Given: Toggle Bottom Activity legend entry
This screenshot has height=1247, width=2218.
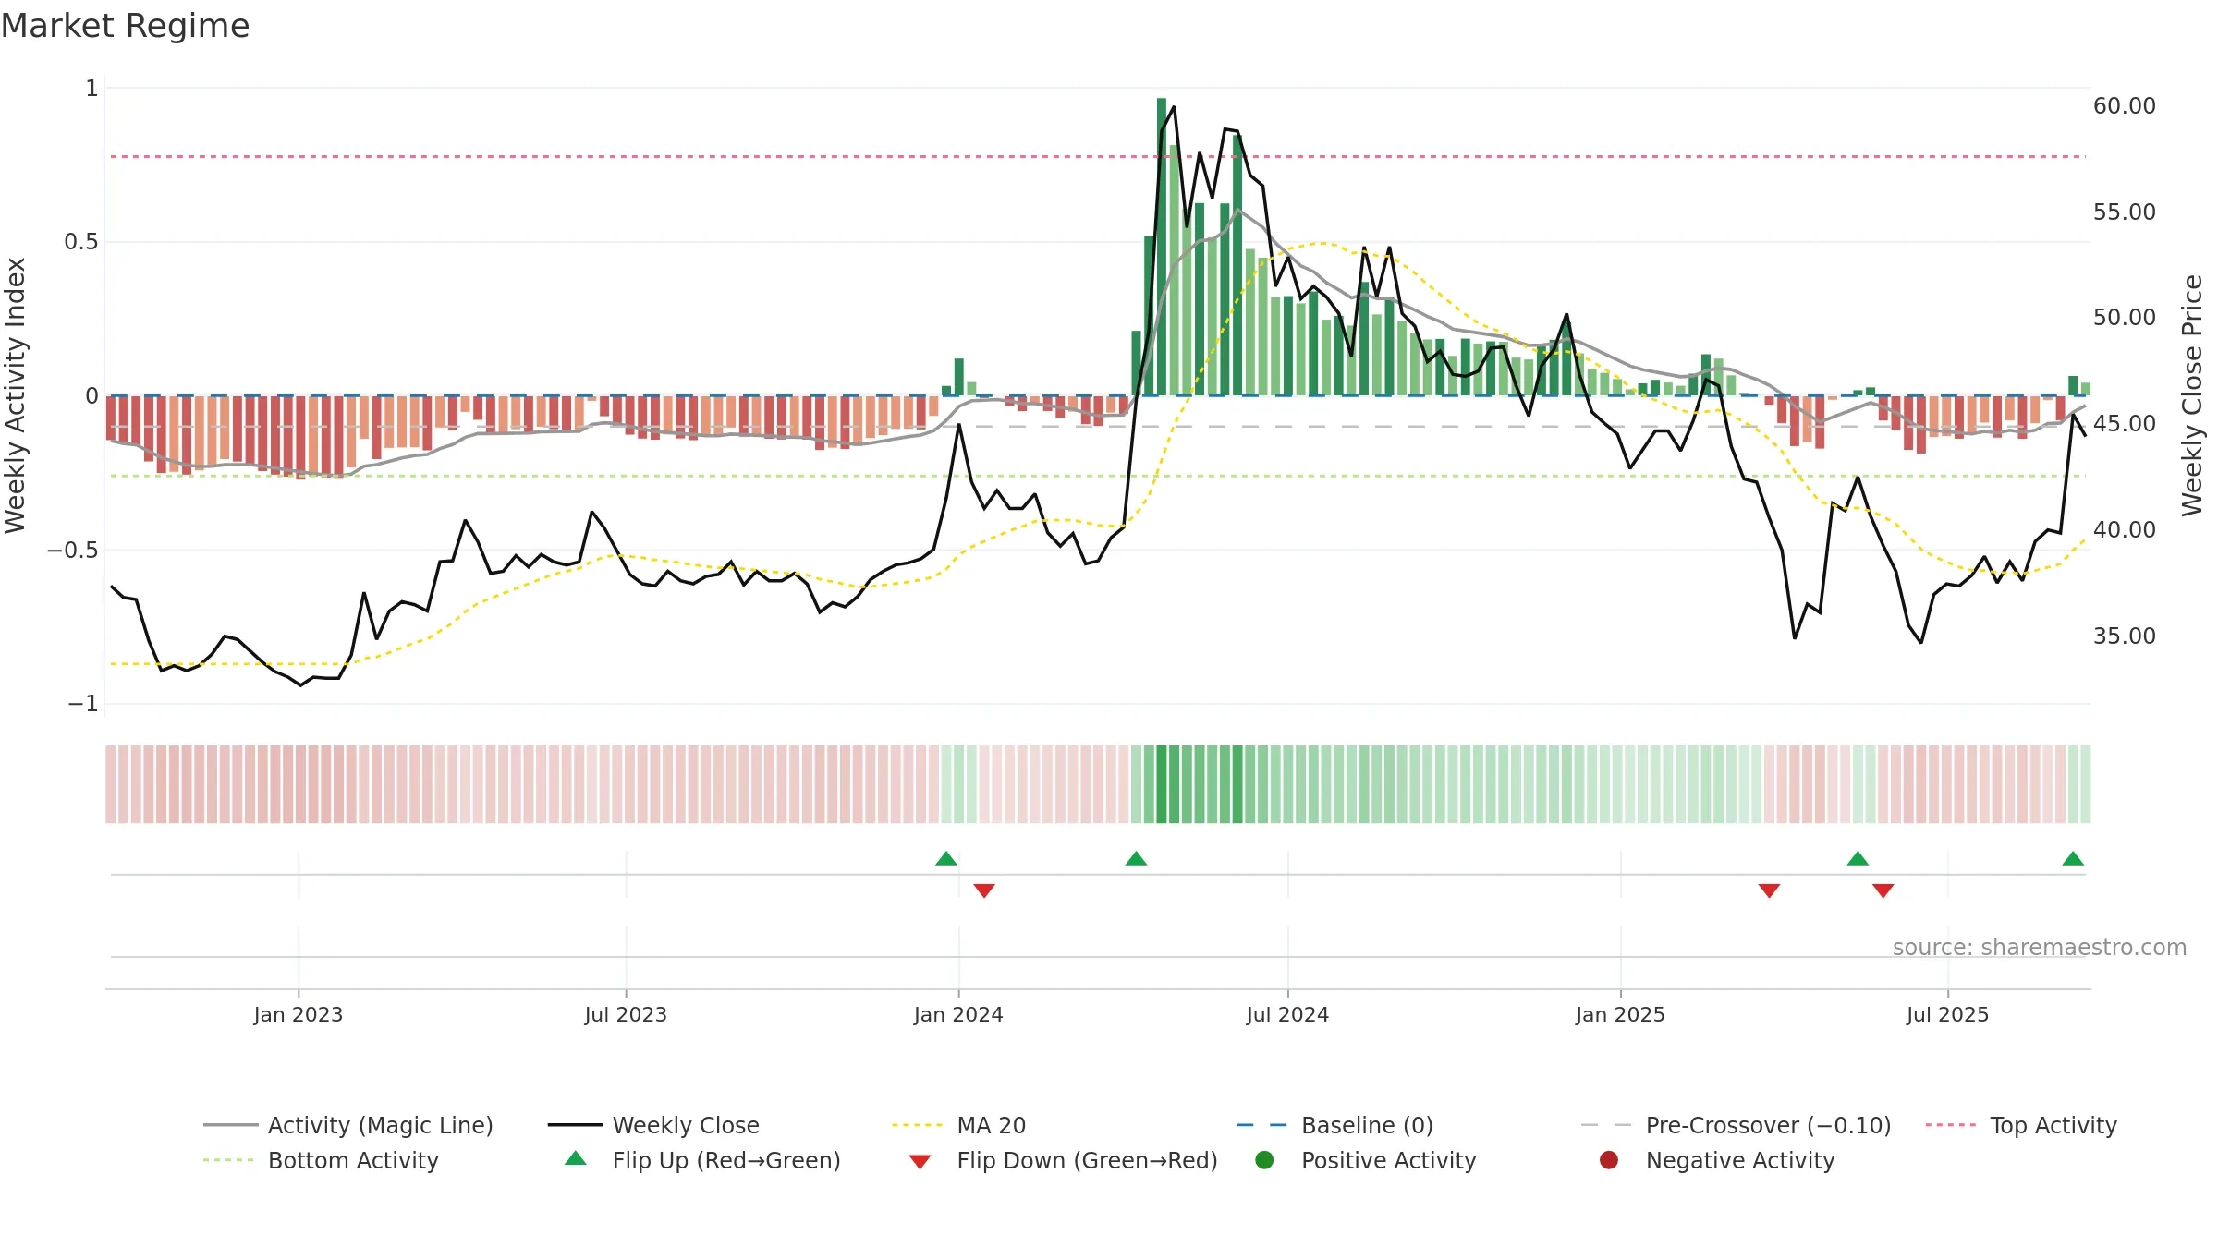Looking at the screenshot, I should [321, 1160].
